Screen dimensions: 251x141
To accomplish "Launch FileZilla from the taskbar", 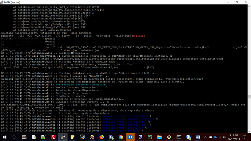I will click(x=53, y=137).
